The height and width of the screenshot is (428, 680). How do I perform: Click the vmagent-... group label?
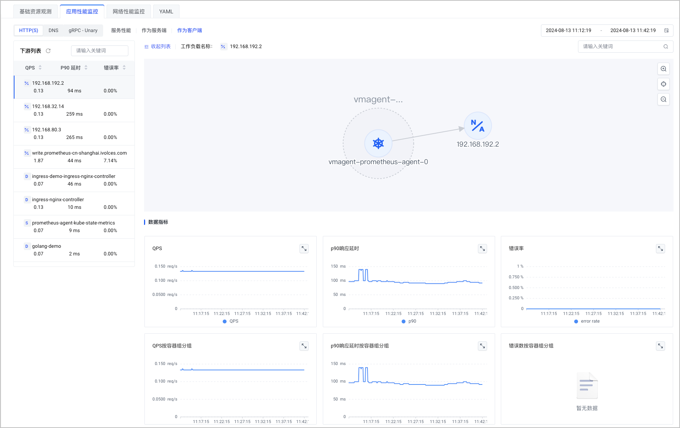(x=378, y=99)
